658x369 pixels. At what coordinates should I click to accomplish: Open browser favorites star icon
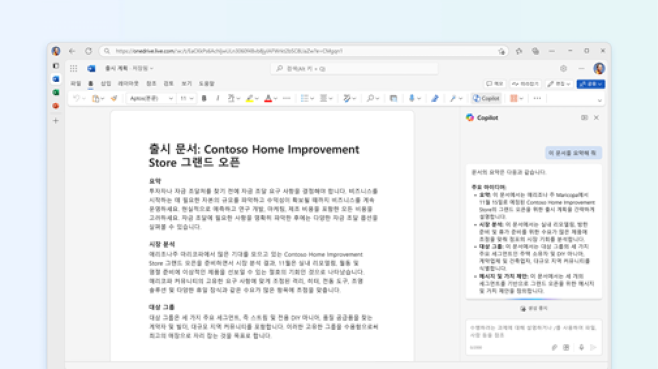(x=519, y=51)
